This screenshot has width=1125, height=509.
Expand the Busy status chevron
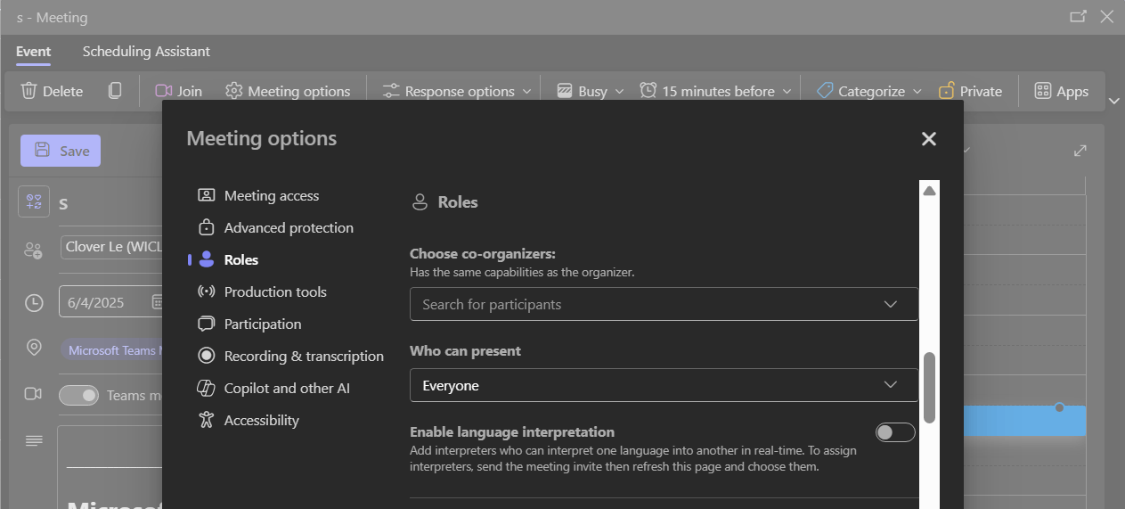click(619, 91)
